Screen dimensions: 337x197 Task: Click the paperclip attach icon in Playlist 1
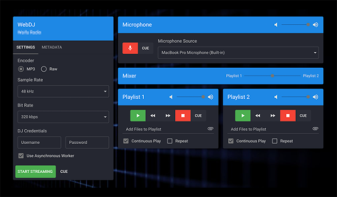pyautogui.click(x=210, y=129)
